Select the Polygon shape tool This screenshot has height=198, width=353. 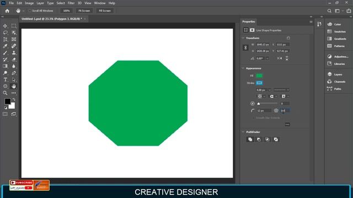[5, 86]
